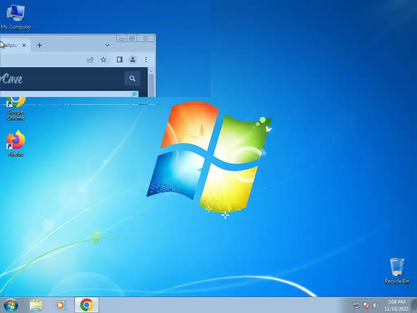This screenshot has height=313, width=417.
Task: Open the network status tray icon
Action: click(x=356, y=305)
